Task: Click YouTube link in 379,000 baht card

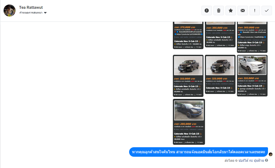Action: pos(188,34)
